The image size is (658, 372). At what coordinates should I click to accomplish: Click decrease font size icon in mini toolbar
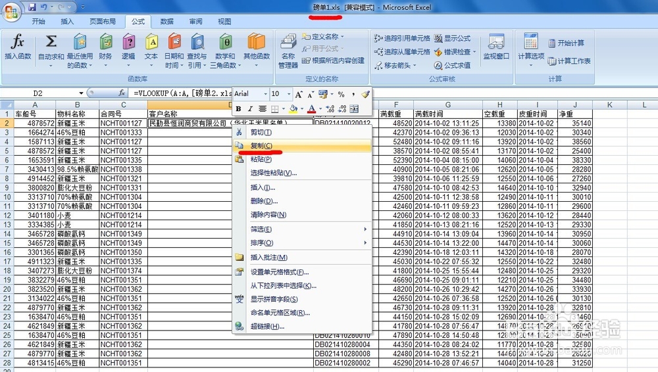coord(311,95)
